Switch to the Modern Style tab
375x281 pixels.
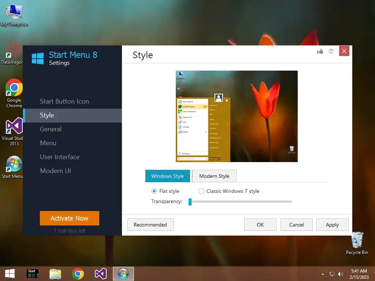point(214,176)
